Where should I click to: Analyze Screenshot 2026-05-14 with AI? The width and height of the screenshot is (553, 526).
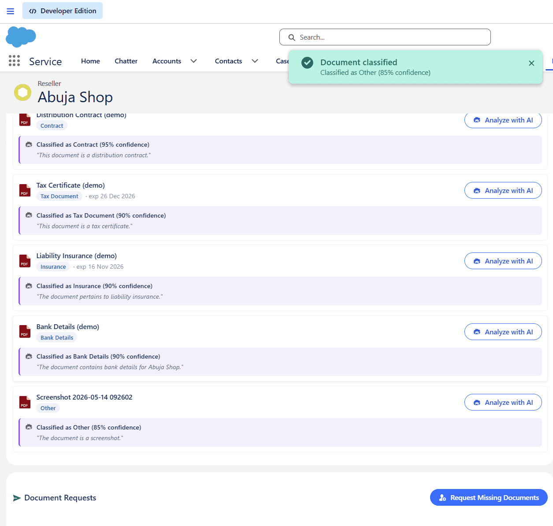coord(503,402)
